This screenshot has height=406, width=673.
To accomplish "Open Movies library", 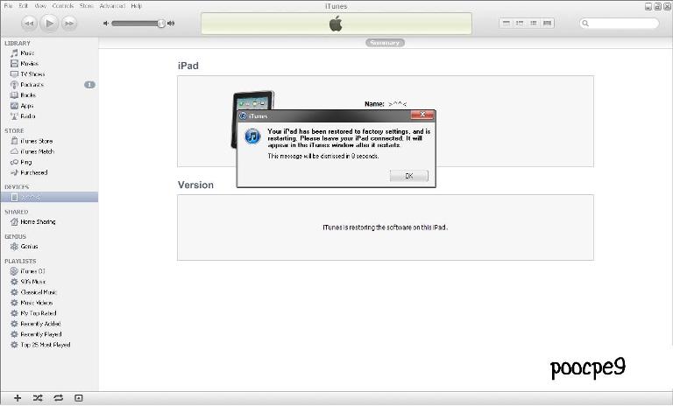I will (x=29, y=64).
